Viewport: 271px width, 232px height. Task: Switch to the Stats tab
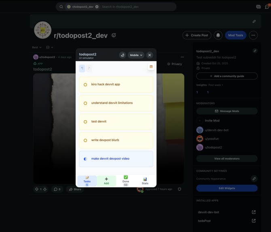(145, 181)
